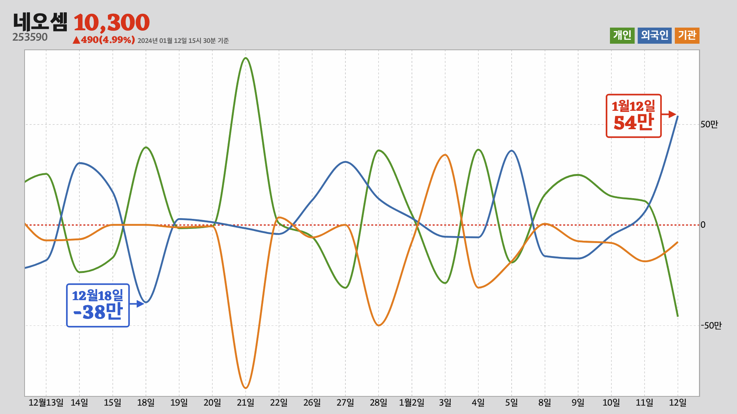The width and height of the screenshot is (737, 414).
Task: Click the blue line peak at 5일
Action: [512, 151]
